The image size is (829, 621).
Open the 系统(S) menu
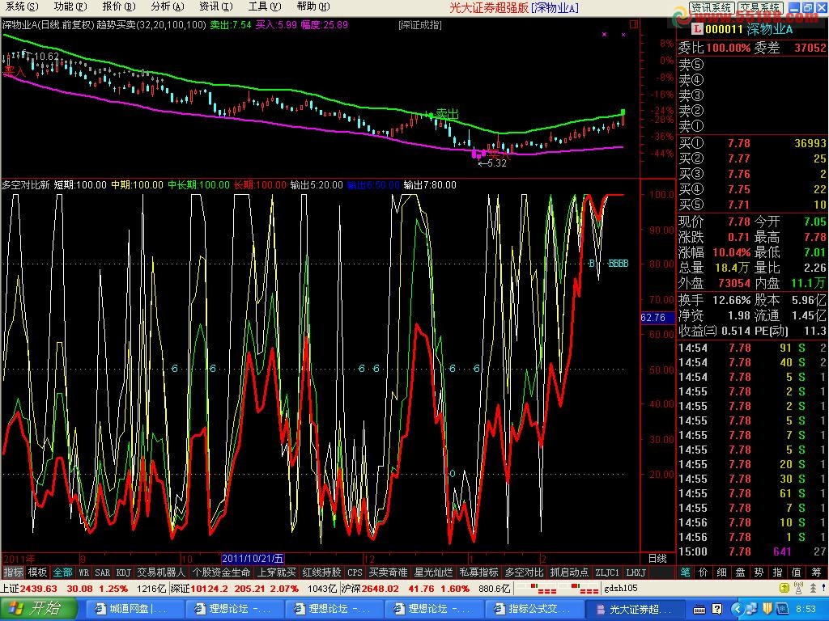(19, 6)
